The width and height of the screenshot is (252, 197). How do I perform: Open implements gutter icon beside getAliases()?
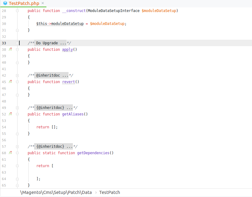click(10, 114)
